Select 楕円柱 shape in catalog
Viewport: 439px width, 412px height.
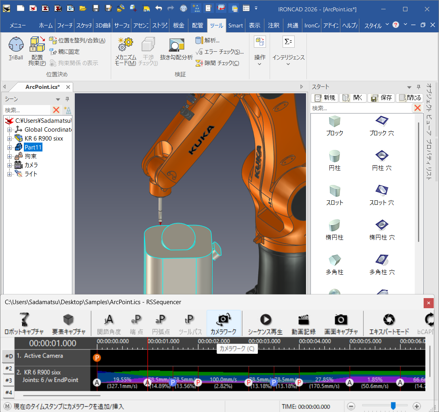tap(335, 230)
